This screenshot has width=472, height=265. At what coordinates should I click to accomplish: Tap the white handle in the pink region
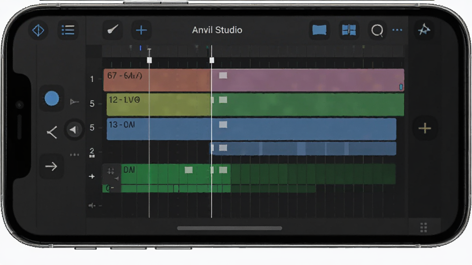point(223,75)
